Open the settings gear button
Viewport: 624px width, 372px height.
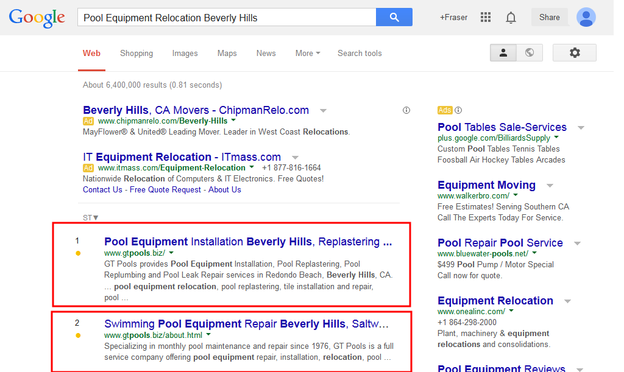point(575,52)
